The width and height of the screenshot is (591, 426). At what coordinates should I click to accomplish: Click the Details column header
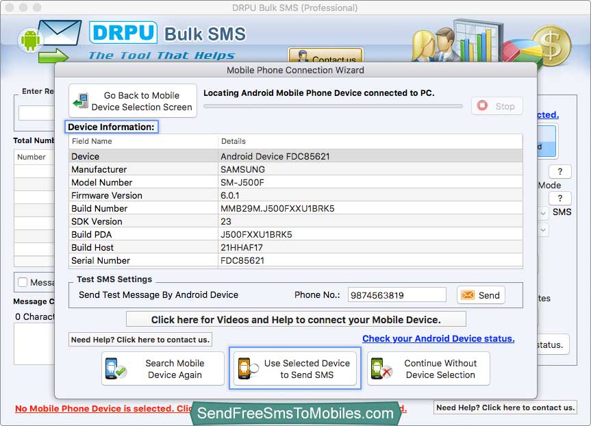370,141
